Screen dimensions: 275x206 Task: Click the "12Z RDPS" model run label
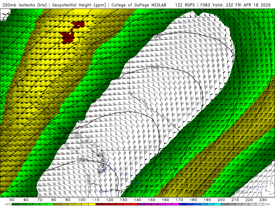185,5
